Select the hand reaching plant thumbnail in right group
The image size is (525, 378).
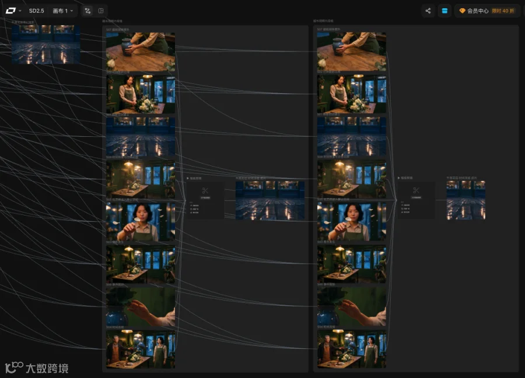(x=352, y=306)
